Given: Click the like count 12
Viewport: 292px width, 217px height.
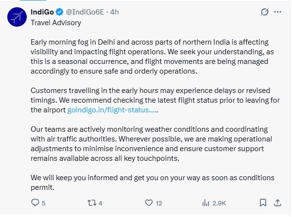Looking at the screenshot, I should click(158, 203).
